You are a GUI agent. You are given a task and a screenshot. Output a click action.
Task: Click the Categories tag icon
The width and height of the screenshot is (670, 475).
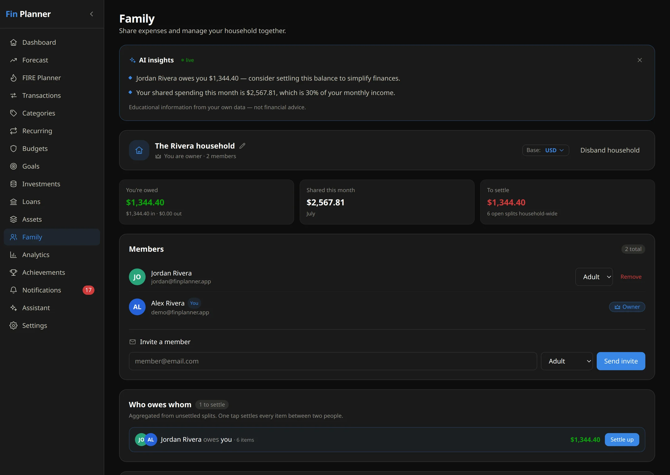point(13,113)
